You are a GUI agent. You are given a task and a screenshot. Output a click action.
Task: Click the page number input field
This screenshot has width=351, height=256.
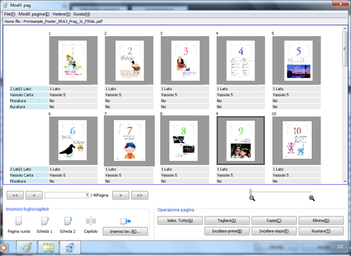[x=67, y=195]
